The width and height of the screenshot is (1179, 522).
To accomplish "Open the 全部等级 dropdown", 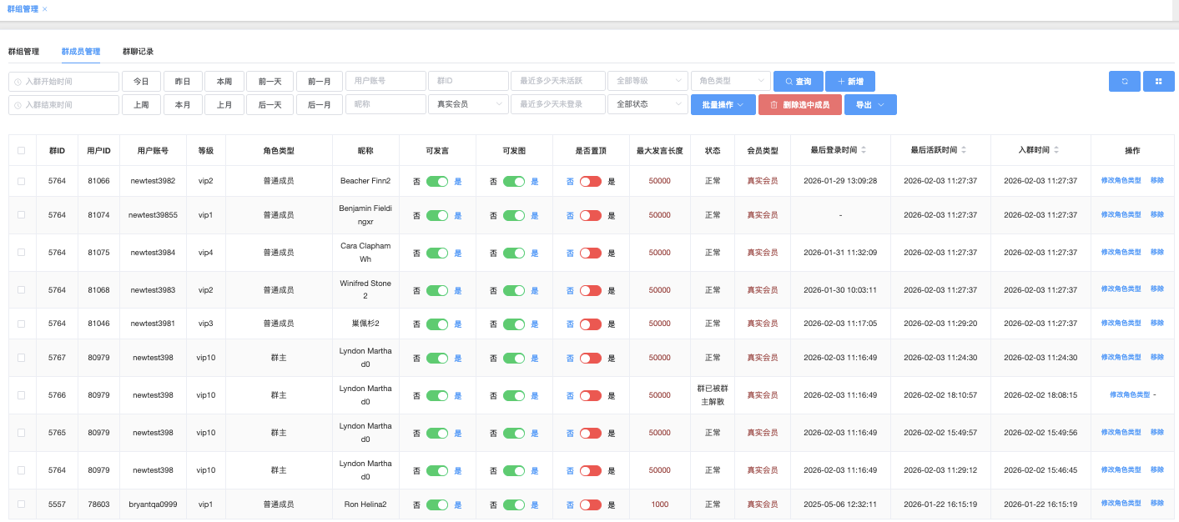I will click(647, 81).
